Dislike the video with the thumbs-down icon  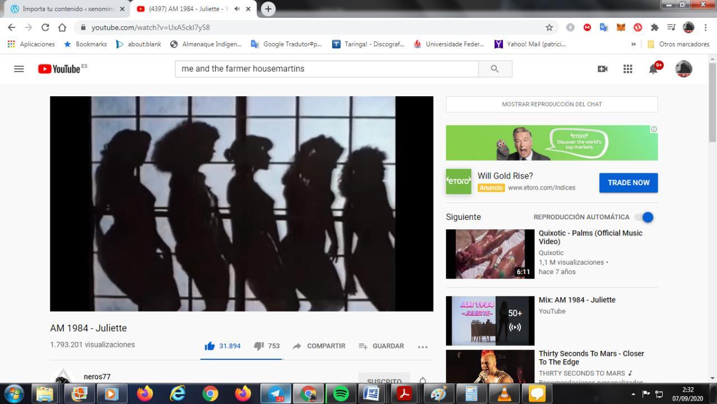click(x=258, y=346)
